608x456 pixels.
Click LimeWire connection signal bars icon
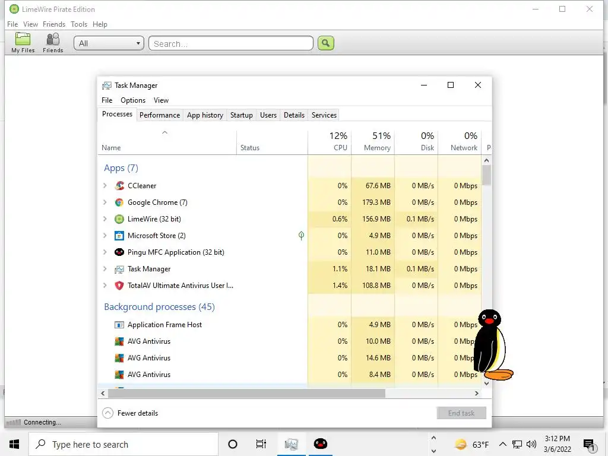point(14,422)
